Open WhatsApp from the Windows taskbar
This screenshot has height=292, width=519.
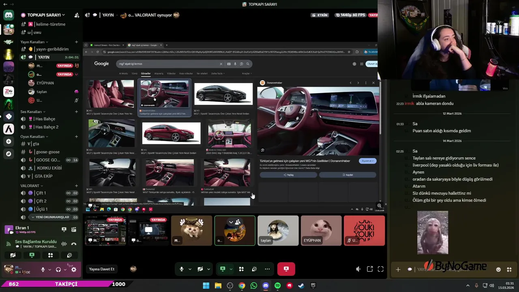tap(254, 286)
